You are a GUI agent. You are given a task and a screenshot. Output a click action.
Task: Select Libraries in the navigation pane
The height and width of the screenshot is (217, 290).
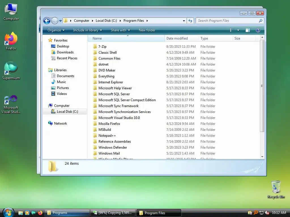(x=60, y=70)
